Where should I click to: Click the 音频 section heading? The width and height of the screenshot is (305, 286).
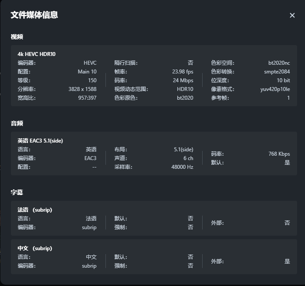(17, 123)
